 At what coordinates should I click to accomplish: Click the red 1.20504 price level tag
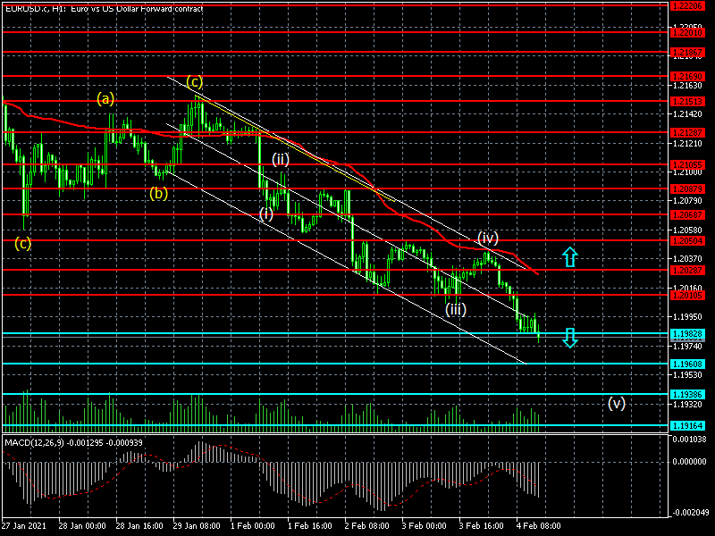(x=688, y=240)
